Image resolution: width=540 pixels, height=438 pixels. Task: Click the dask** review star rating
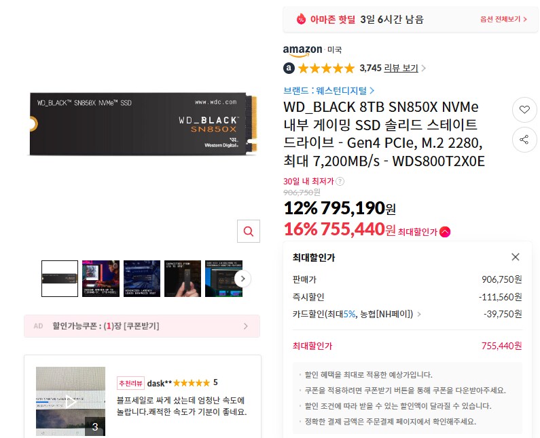click(192, 383)
